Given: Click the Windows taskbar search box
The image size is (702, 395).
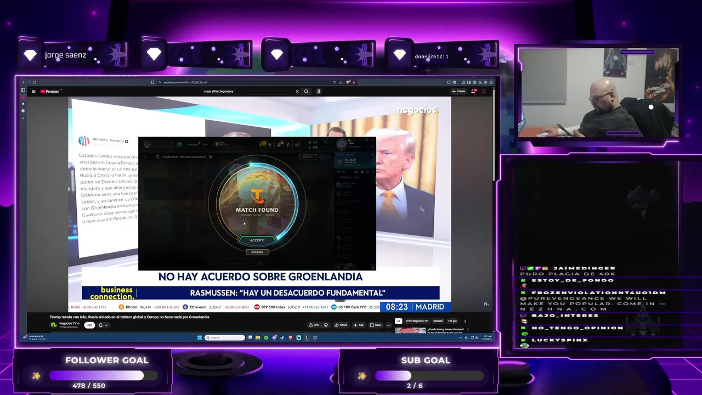Looking at the screenshot, I should 225,338.
